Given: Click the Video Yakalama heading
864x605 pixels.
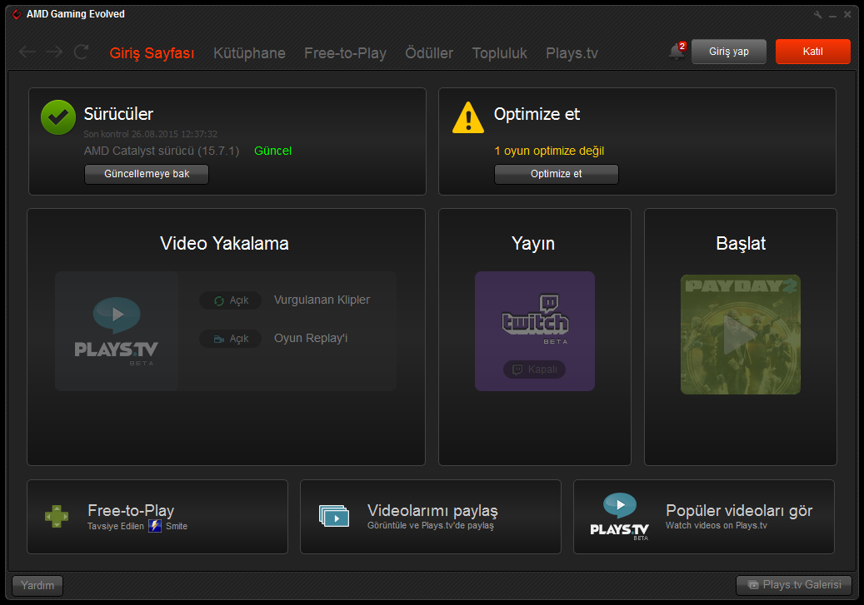Looking at the screenshot, I should point(224,243).
